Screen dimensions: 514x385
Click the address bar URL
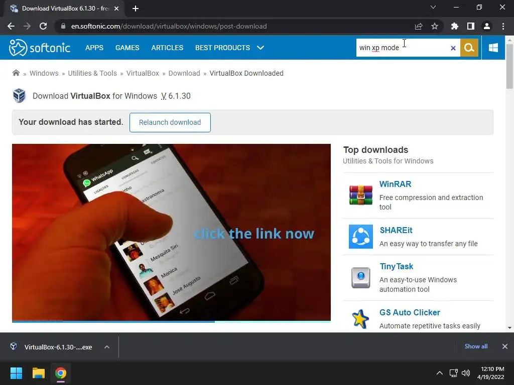tap(169, 26)
